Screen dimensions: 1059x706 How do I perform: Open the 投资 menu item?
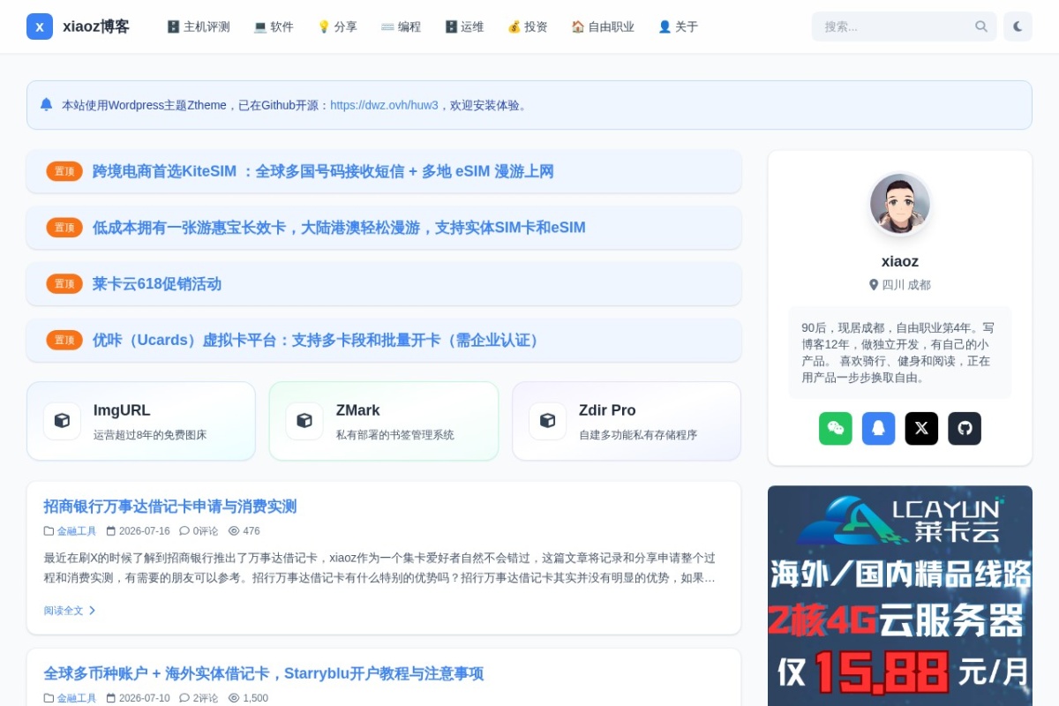(528, 26)
